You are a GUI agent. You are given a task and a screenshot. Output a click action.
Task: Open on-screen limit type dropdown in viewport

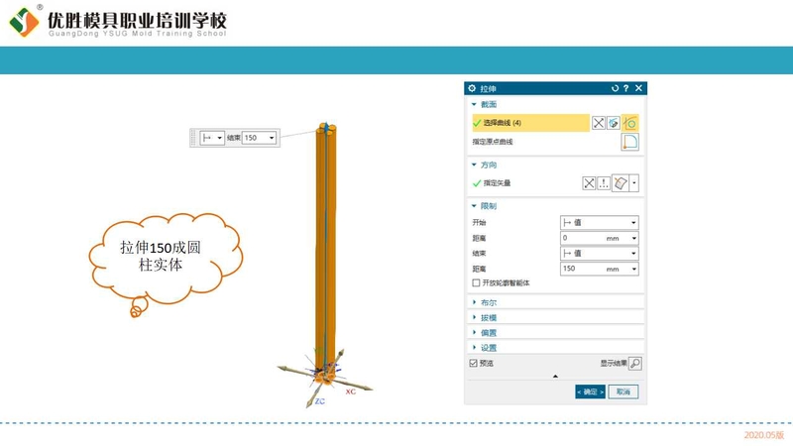212,138
